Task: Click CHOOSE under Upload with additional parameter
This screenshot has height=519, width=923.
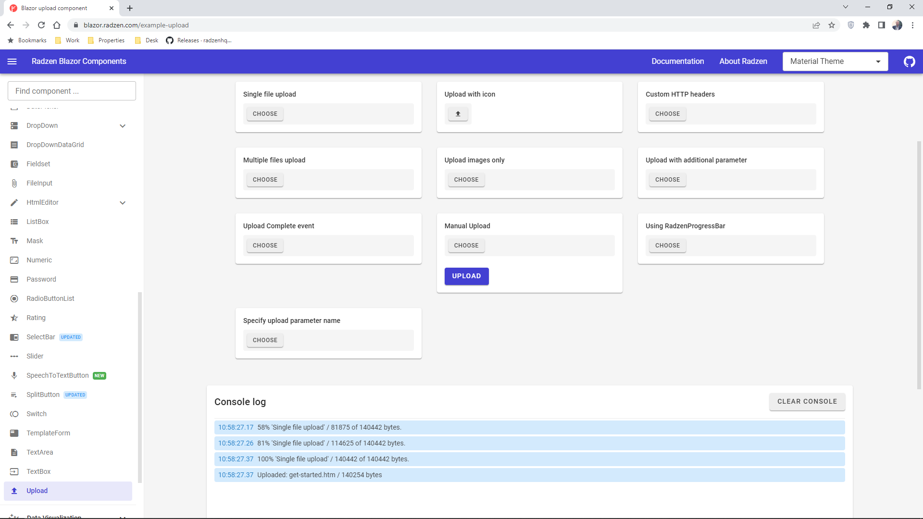Action: (667, 180)
